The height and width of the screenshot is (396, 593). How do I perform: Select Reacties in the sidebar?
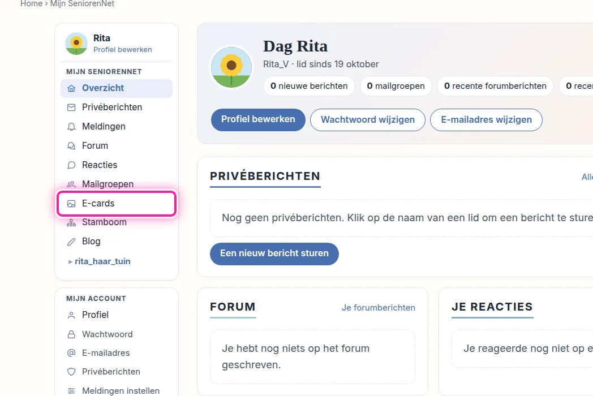point(117,165)
